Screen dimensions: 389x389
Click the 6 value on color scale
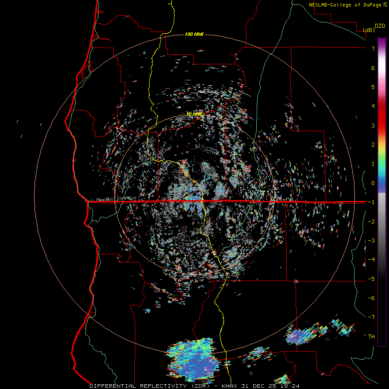pos(373,68)
